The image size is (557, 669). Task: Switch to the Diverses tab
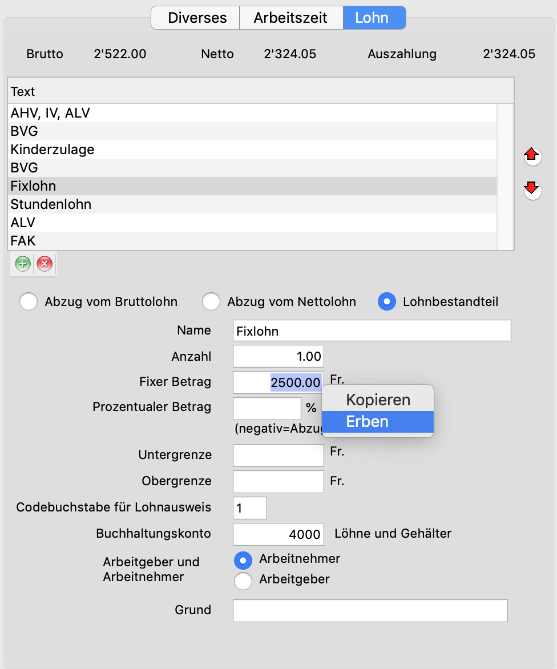coord(197,18)
